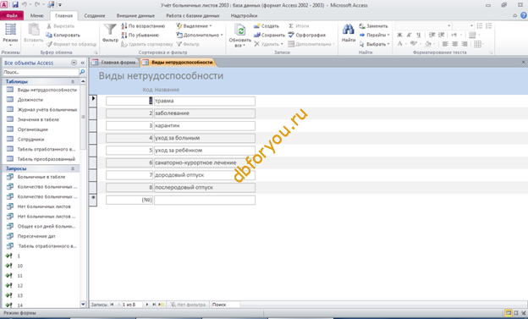
Task: Toggle bold Ж formatting
Action: tap(399, 35)
